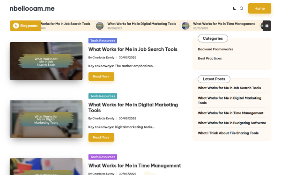Click date 30/05/2025 on Digital Marketing post
This screenshot has height=175, width=281.
coord(127,119)
